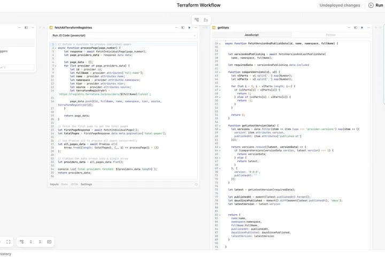
Task: Switch to column layout view icon
Action: [206, 20]
